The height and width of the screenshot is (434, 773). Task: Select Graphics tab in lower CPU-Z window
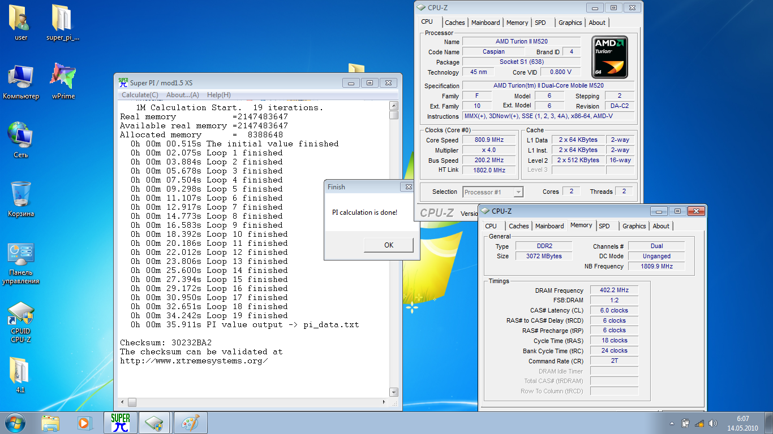coord(634,226)
